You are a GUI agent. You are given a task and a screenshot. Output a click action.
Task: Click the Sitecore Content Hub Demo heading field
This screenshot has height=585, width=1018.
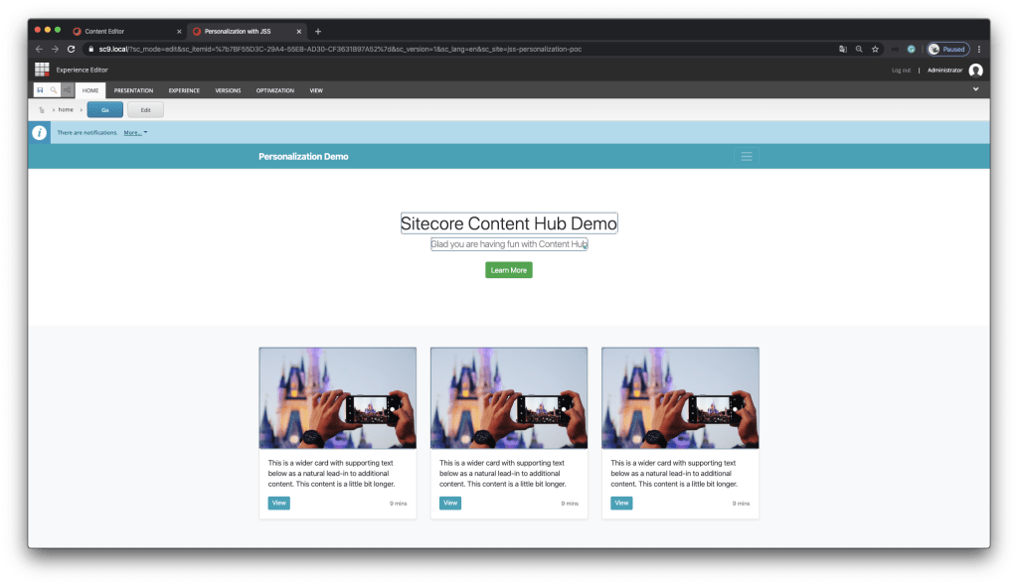[x=508, y=223]
